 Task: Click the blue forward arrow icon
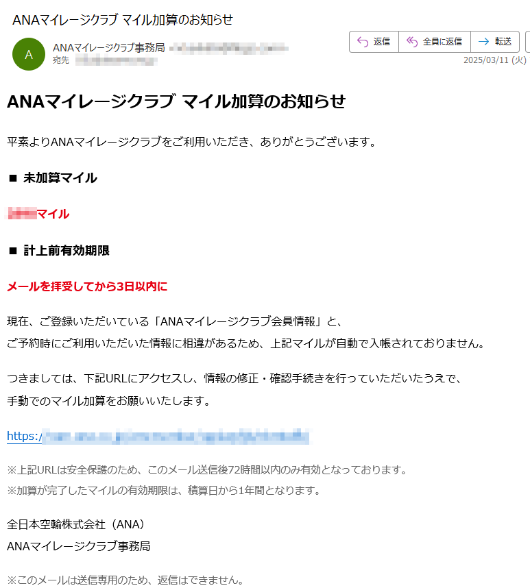coord(483,42)
